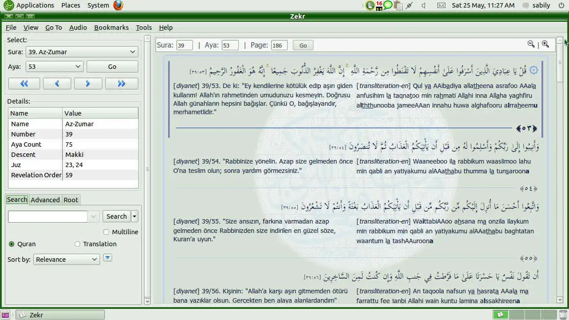Switch to the green workspace in pager
The width and height of the screenshot is (569, 320).
(500, 315)
